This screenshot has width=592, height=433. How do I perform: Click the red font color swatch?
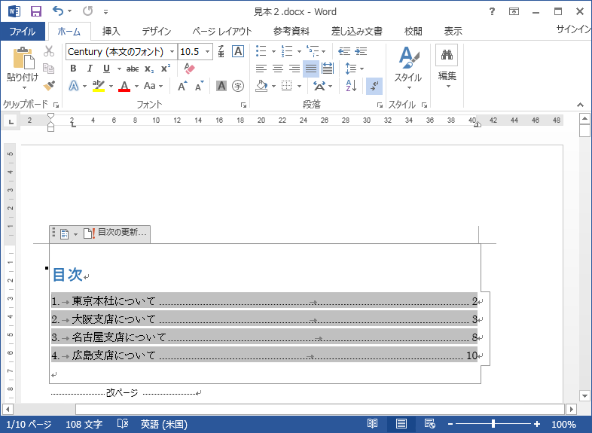pos(124,86)
